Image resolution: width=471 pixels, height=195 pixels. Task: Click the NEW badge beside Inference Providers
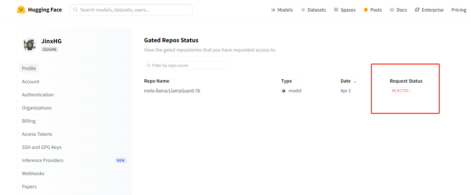coord(121,160)
